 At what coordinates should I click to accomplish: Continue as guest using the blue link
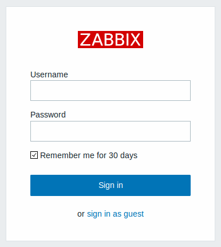pos(115,214)
